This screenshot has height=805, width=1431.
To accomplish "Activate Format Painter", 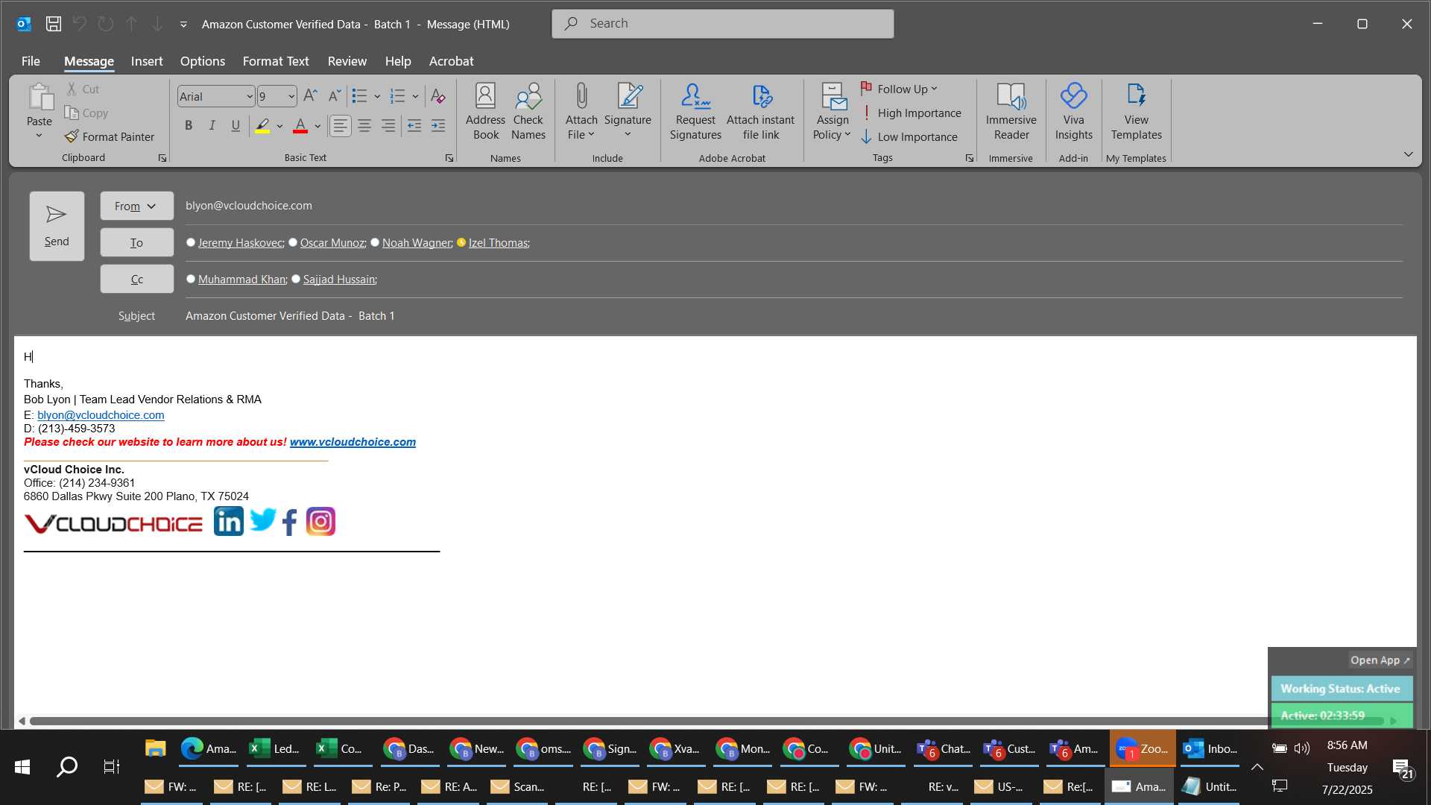I will click(x=110, y=137).
